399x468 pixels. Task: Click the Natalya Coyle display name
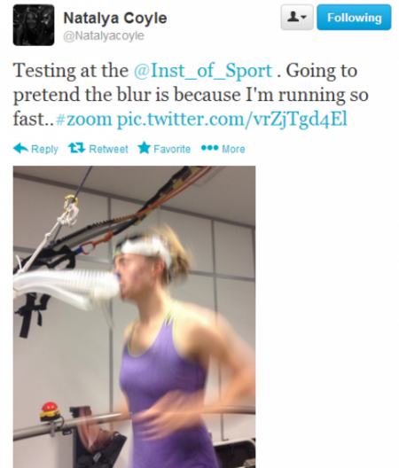pyautogui.click(x=115, y=18)
